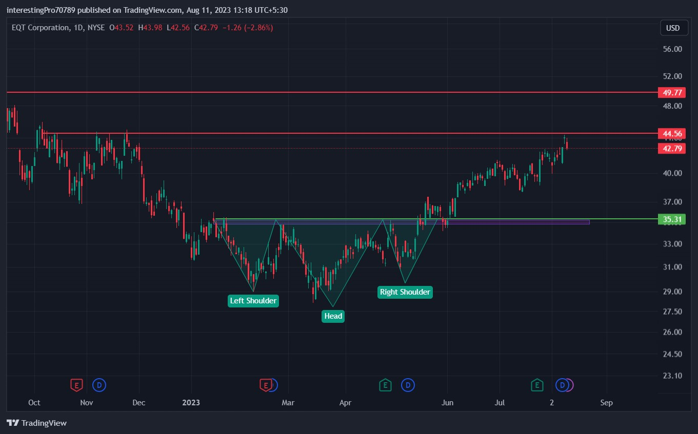The image size is (698, 434).
Task: Click the green earnings icon after Jul
Action: (537, 385)
